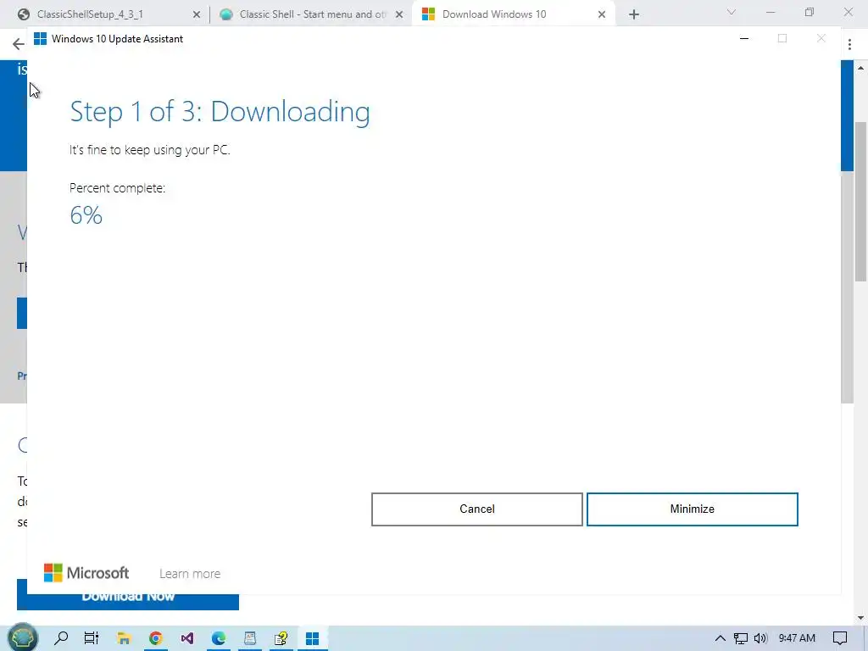Restore down the browser window
Image resolution: width=868 pixels, height=651 pixels.
810,12
